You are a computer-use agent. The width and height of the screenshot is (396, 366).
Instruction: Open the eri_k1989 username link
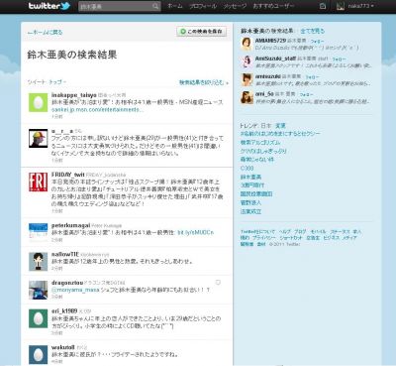[64, 311]
